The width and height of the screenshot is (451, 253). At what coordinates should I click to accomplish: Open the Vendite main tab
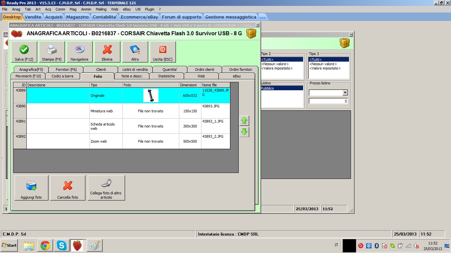(33, 17)
